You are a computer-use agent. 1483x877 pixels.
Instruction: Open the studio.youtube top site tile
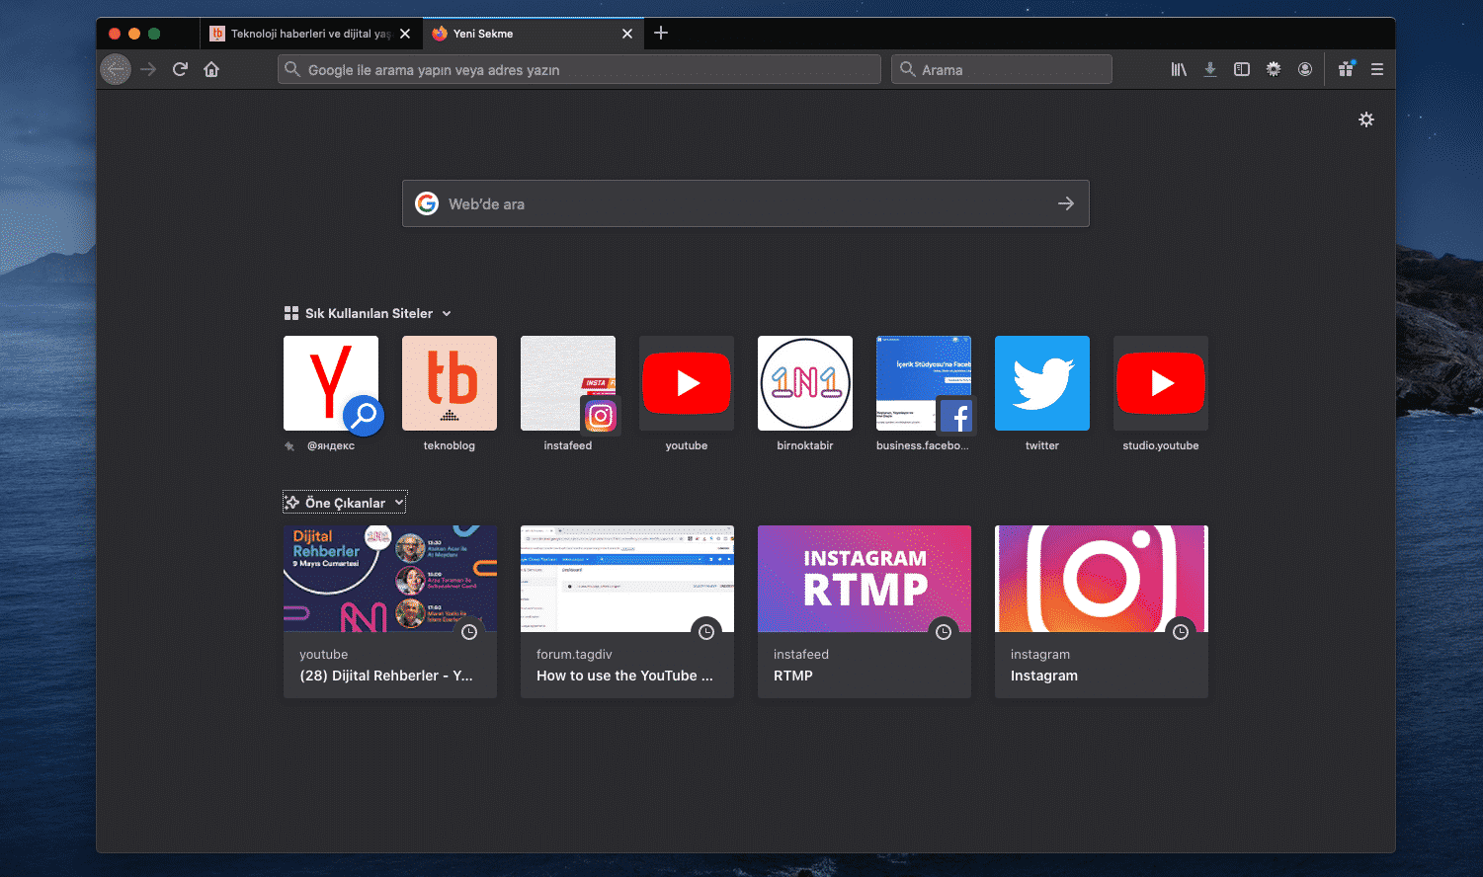(1161, 383)
